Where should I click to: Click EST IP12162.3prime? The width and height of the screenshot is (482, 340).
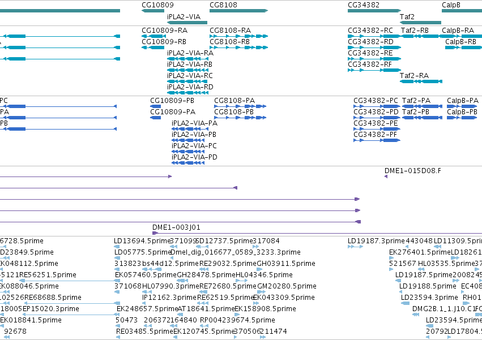169,298
